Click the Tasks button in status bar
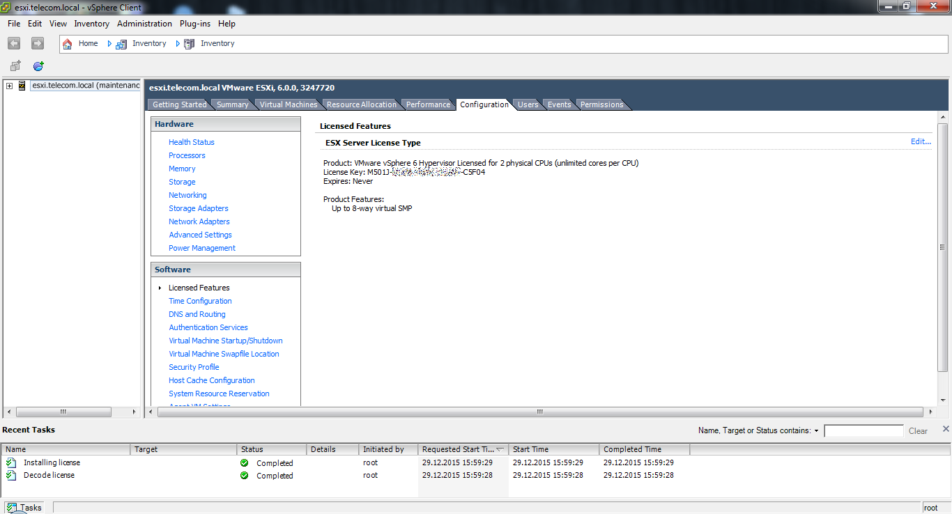 click(x=24, y=507)
